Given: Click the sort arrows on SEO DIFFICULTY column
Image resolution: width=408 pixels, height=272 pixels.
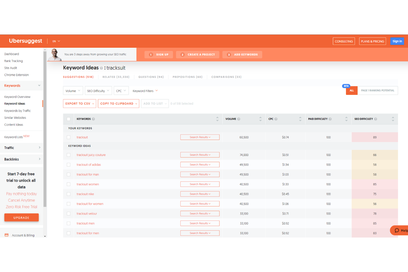Looking at the screenshot, I should click(x=393, y=119).
